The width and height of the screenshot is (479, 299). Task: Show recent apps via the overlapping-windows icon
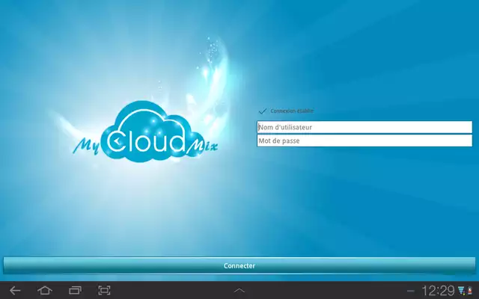pos(75,291)
